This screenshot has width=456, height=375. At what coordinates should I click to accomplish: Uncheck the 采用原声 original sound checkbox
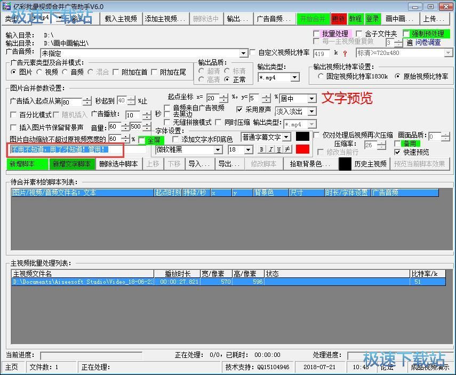coord(239,110)
